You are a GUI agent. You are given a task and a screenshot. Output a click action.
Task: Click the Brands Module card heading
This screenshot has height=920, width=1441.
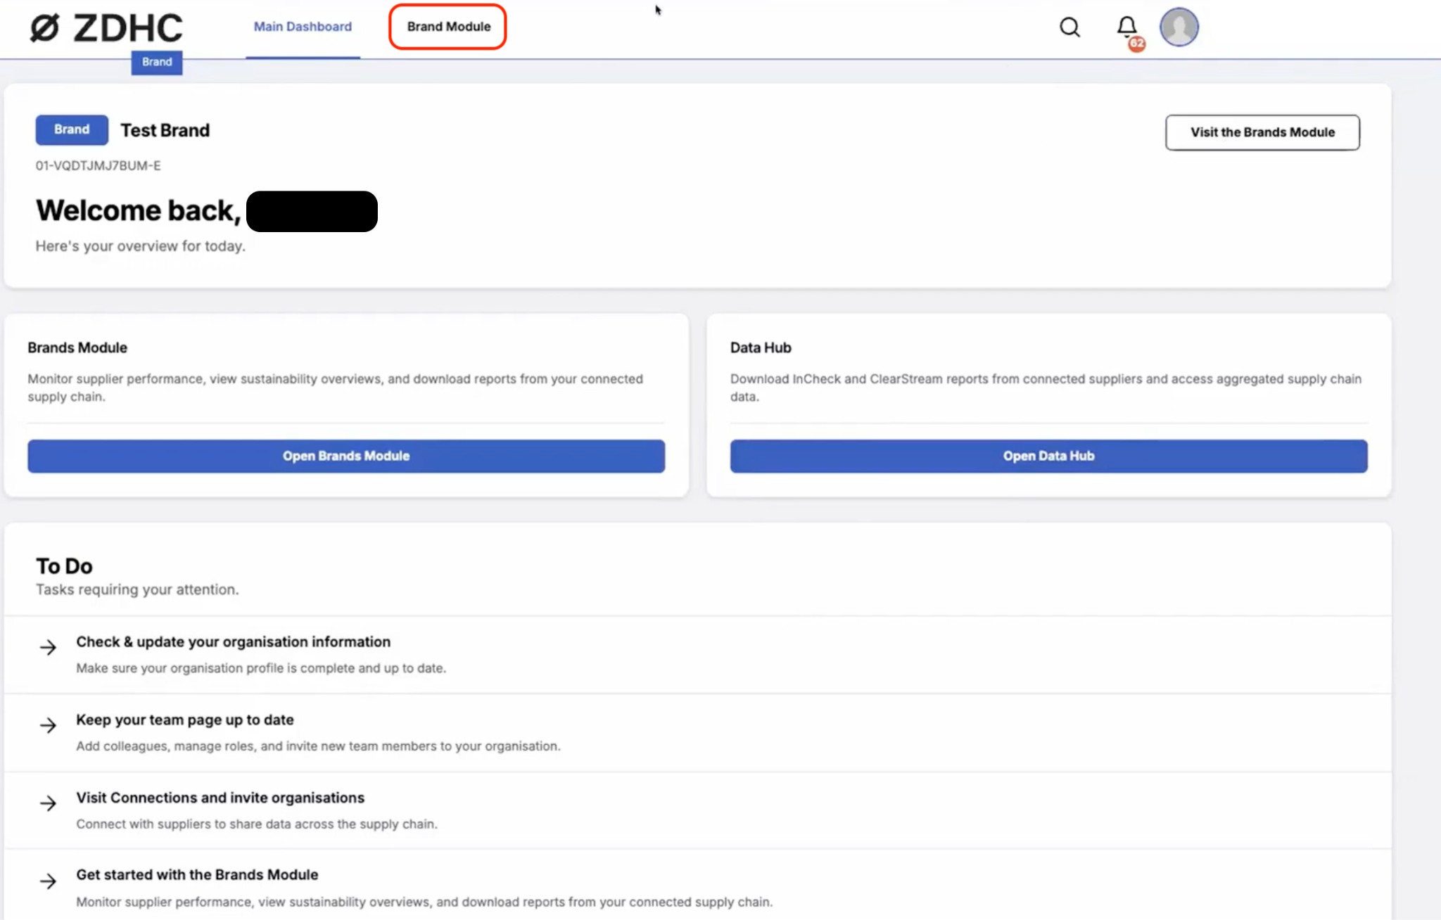coord(77,347)
